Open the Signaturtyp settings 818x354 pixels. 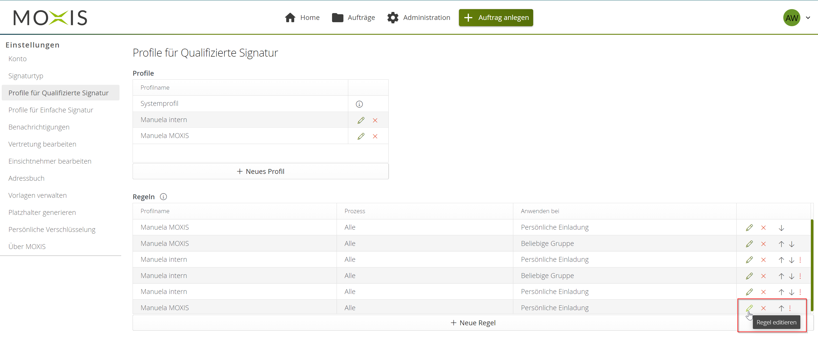pos(26,76)
